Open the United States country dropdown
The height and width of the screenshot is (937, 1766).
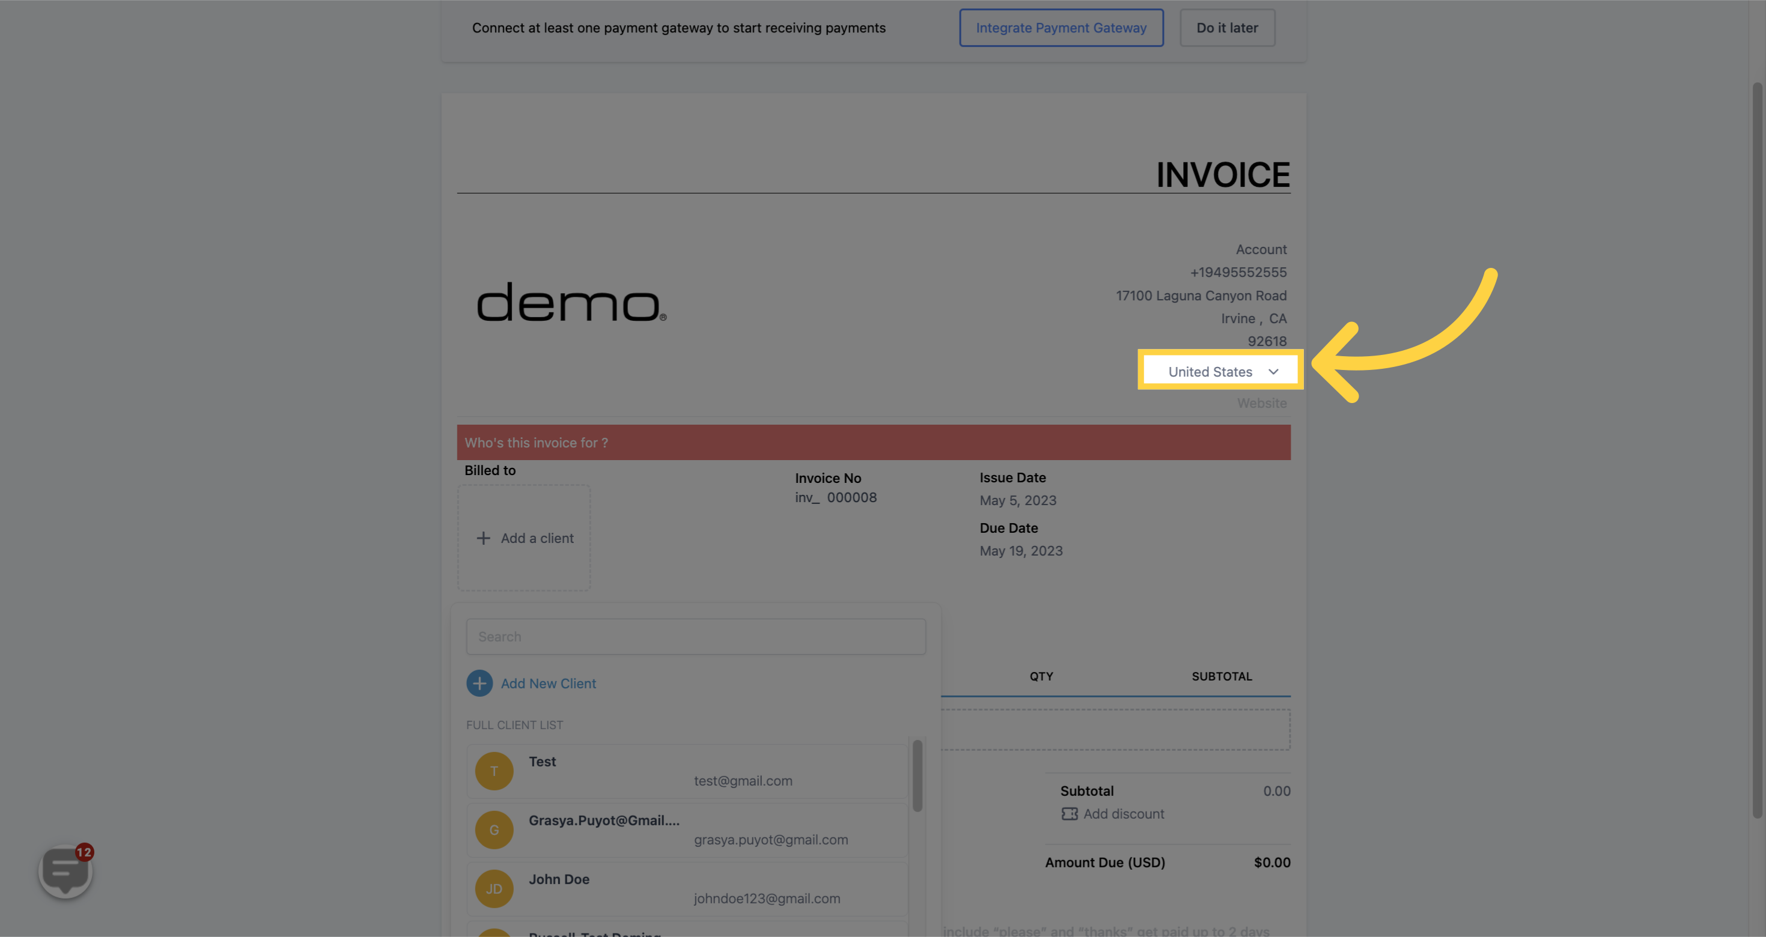coord(1210,372)
